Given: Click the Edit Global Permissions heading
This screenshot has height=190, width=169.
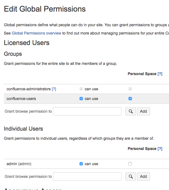Looking at the screenshot, I should coord(45,9).
